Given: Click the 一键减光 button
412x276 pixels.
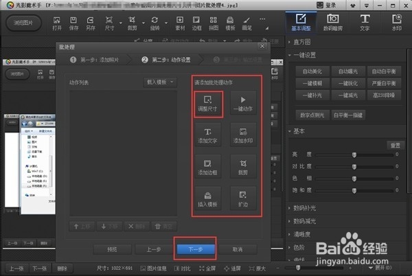Looking at the screenshot, I should tap(348, 95).
